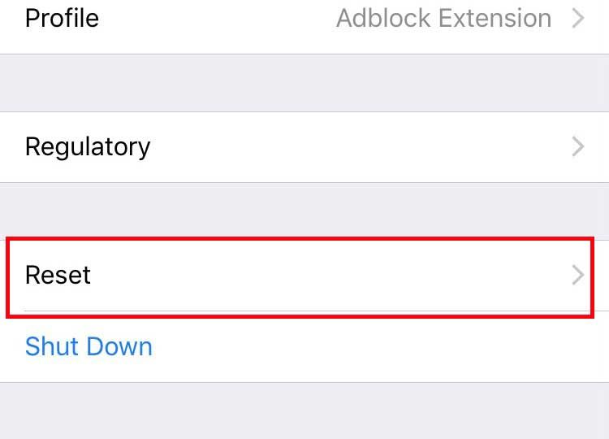Tap the chevron next to Adblock Extension

pos(578,18)
